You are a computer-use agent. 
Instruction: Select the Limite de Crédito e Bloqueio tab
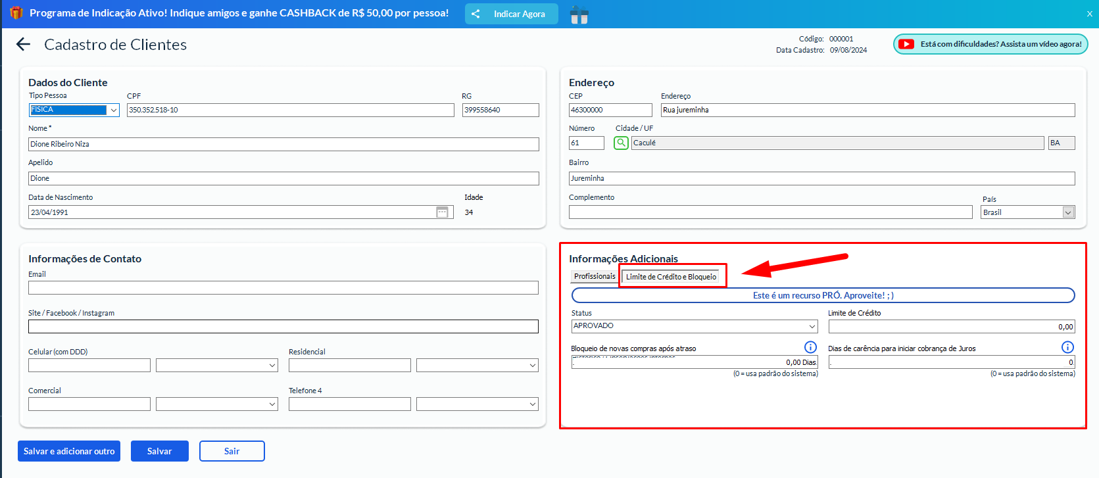tap(671, 277)
